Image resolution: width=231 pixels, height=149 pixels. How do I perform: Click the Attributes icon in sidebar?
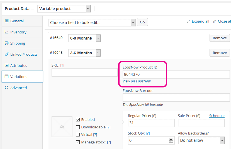pyautogui.click(x=6, y=65)
